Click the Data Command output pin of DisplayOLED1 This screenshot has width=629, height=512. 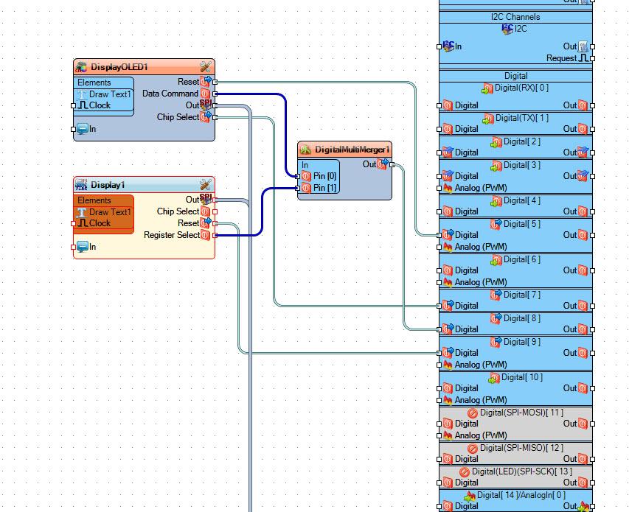tap(206, 94)
